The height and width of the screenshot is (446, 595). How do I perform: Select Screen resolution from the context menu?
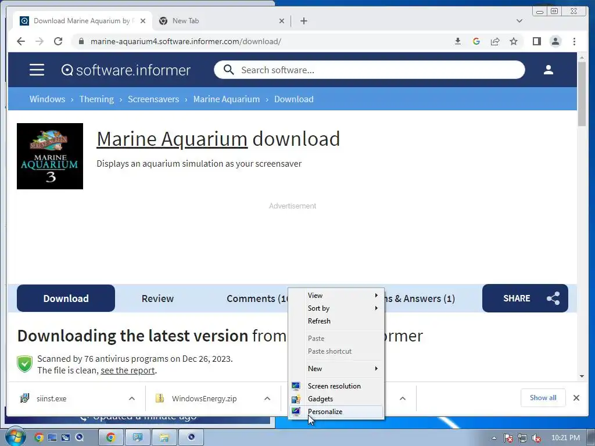coord(336,386)
